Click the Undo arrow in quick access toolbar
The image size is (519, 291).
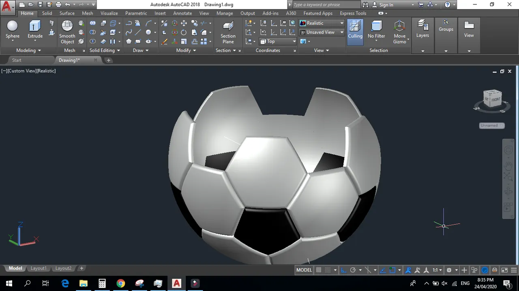pos(67,5)
